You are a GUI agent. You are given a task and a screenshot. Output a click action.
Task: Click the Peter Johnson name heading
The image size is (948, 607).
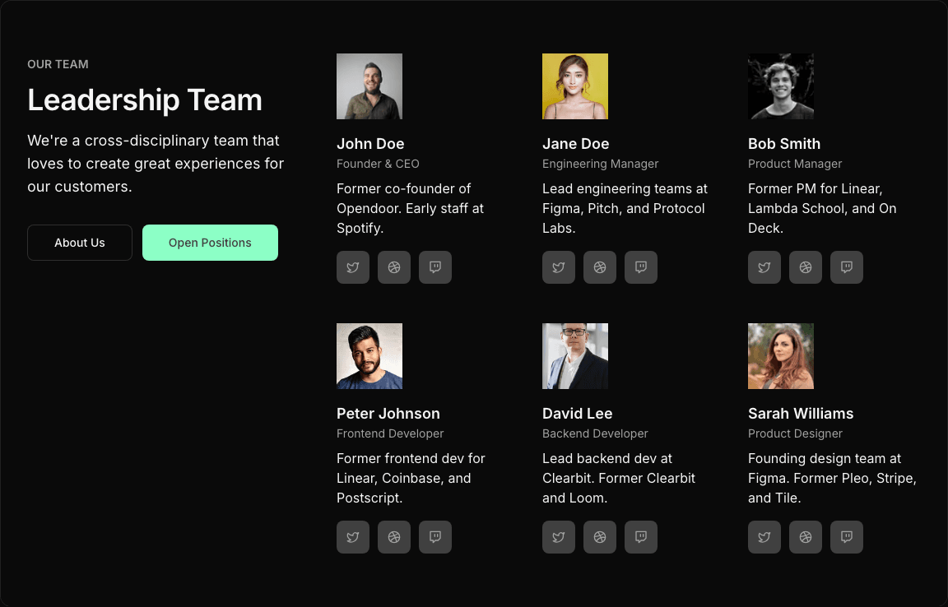click(388, 413)
